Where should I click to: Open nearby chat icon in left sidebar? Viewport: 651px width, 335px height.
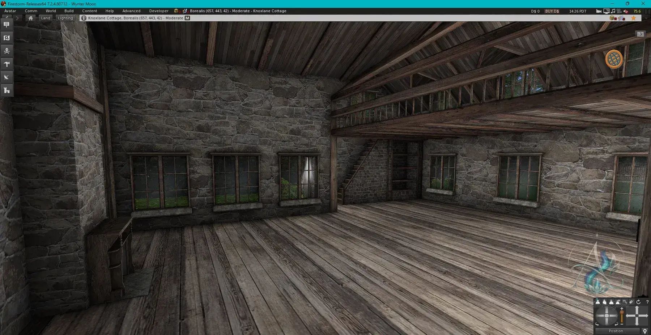pyautogui.click(x=7, y=25)
